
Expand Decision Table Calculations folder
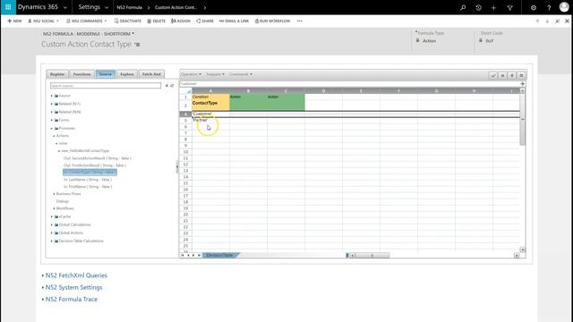[x=52, y=241]
